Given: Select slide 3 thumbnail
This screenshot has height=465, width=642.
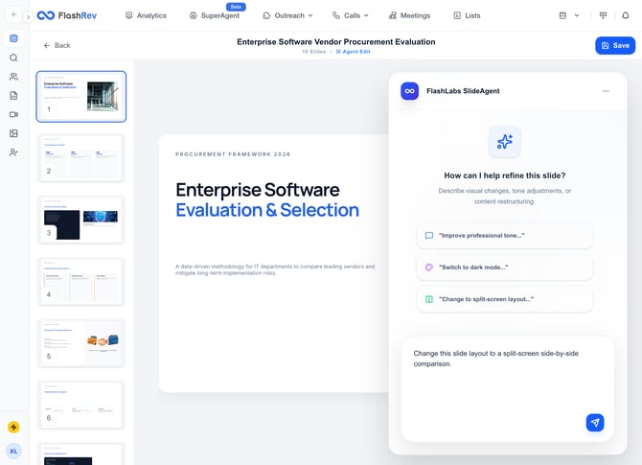Looking at the screenshot, I should (x=80, y=219).
